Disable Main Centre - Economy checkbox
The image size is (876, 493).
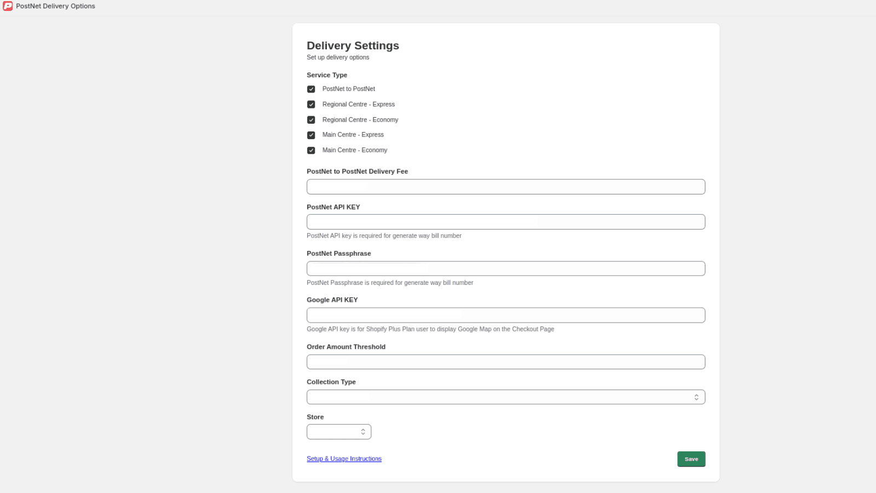[x=311, y=151]
